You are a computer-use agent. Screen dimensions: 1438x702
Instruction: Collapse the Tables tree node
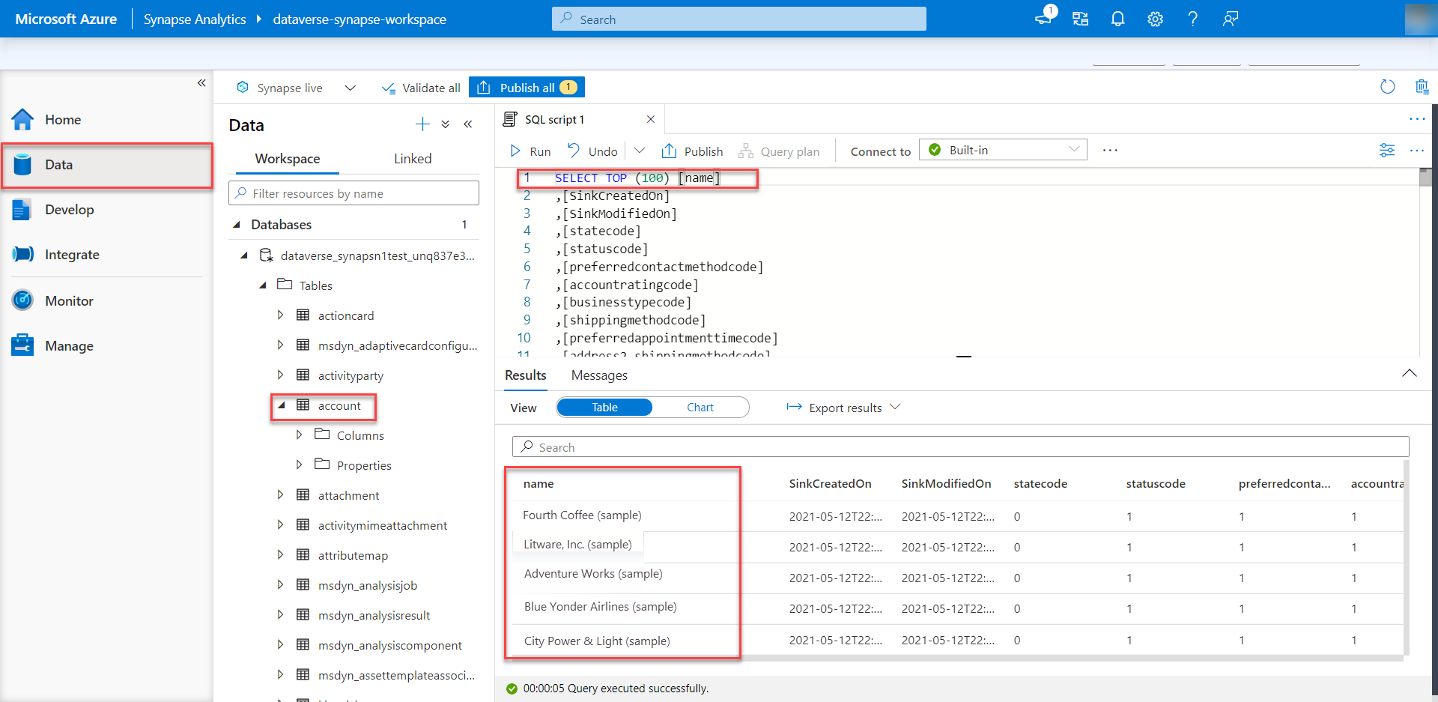click(263, 285)
